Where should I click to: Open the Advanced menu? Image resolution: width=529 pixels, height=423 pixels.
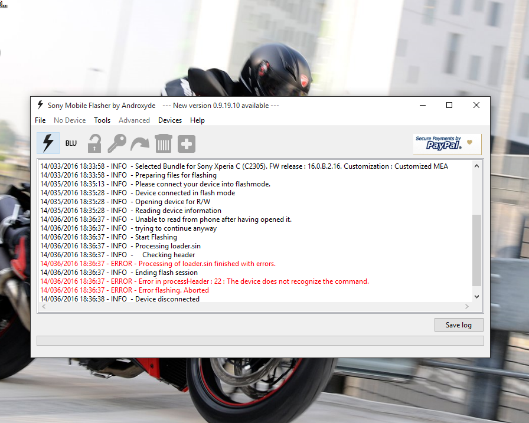pos(134,120)
